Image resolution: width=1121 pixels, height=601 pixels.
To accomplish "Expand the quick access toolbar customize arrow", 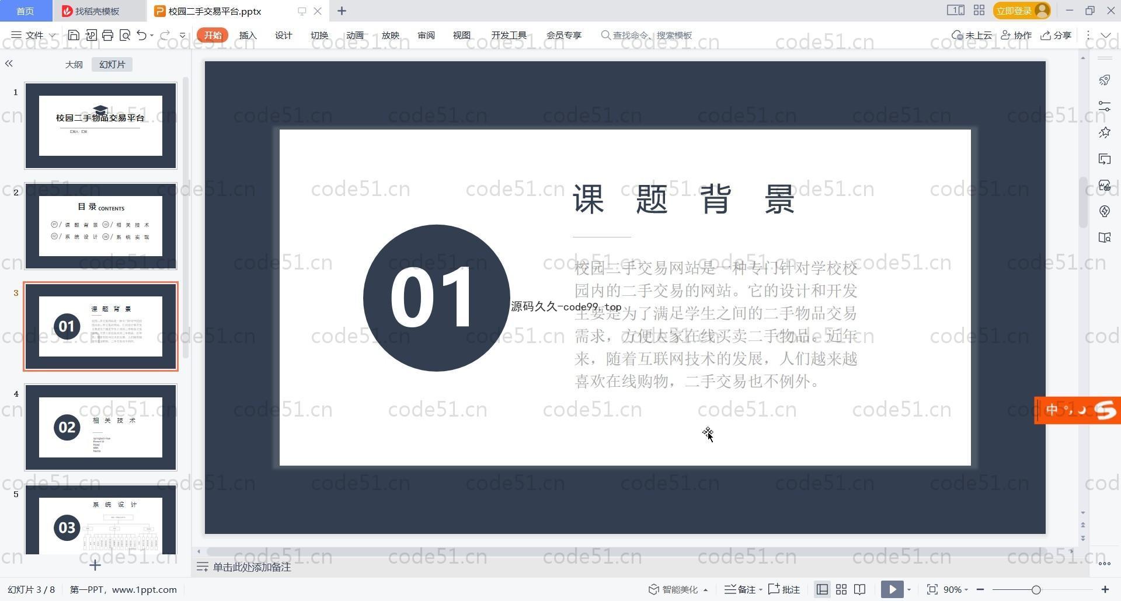I will tap(182, 36).
